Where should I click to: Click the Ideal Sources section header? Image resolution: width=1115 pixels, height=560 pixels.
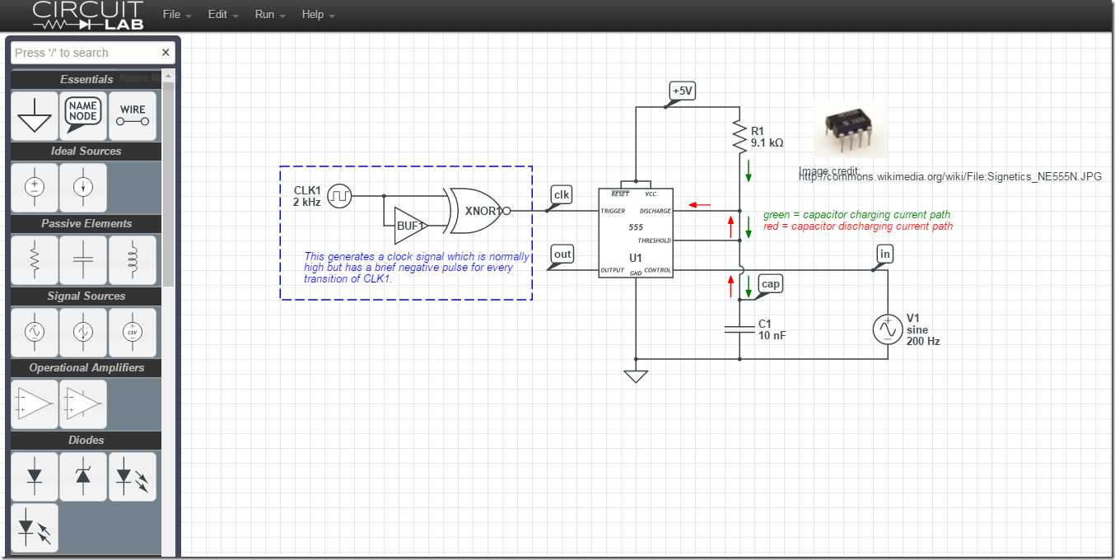click(x=86, y=152)
